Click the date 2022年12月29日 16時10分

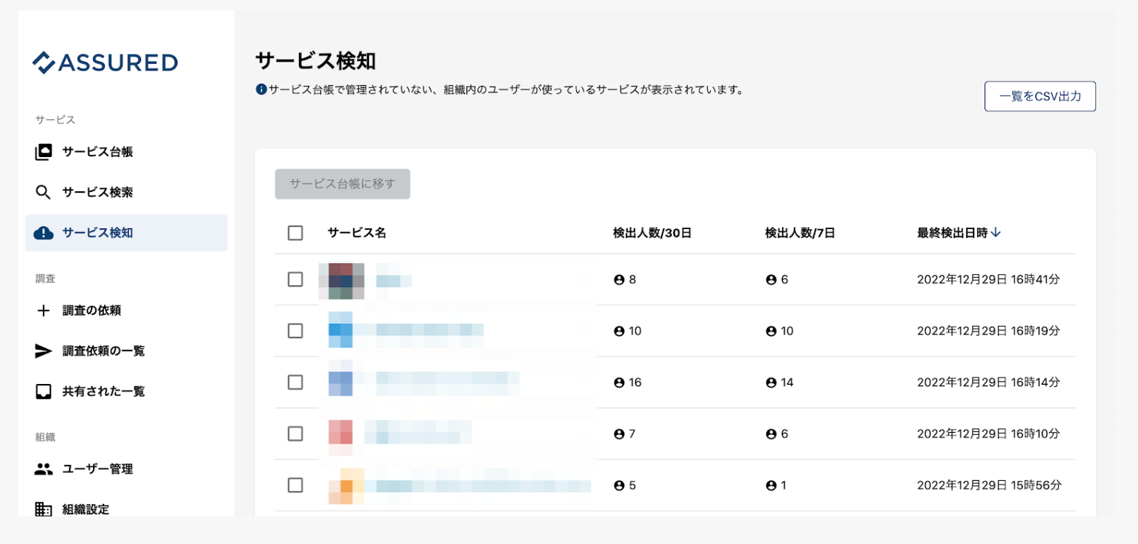pyautogui.click(x=988, y=433)
